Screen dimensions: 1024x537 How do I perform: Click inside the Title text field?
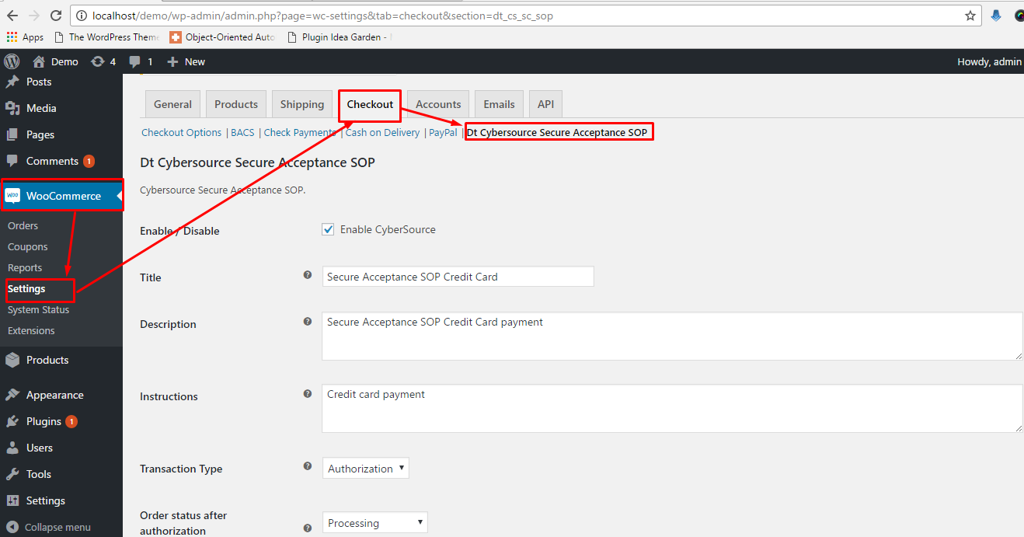click(458, 276)
